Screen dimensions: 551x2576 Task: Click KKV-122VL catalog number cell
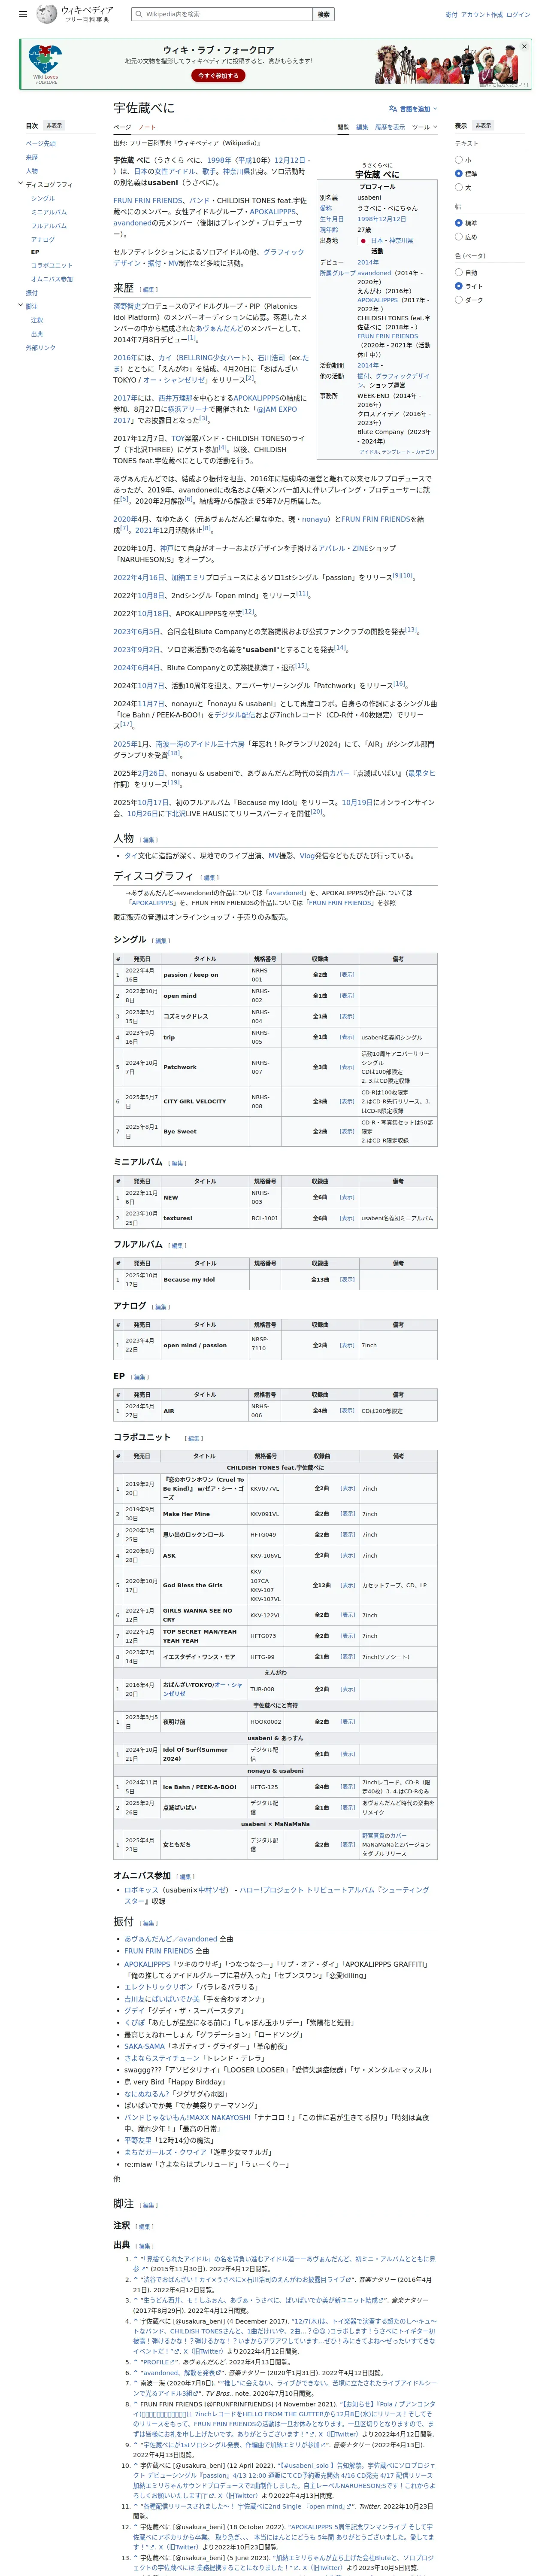tap(265, 1615)
